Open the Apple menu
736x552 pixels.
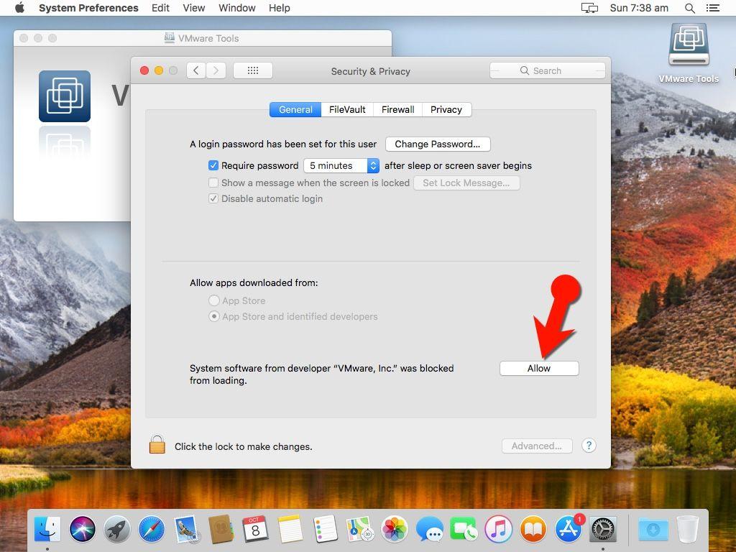(x=19, y=8)
